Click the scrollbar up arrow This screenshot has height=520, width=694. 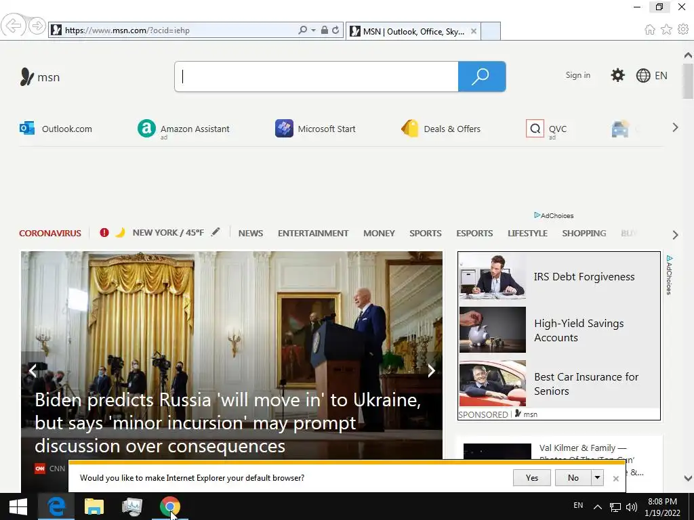pos(688,56)
